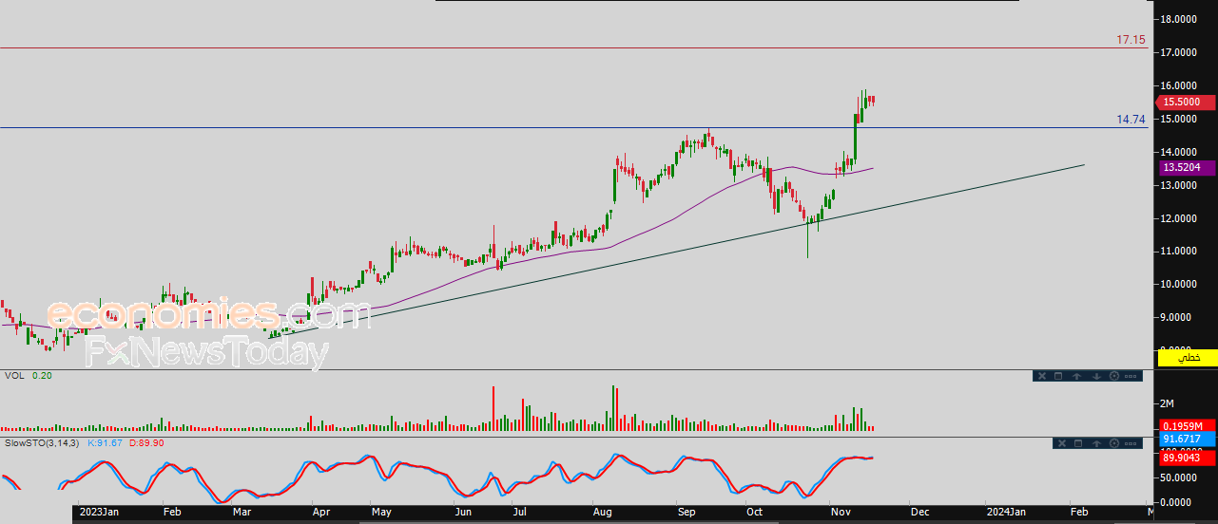Click the 89.9043 stochastic D tag
The height and width of the screenshot is (524, 1218).
[x=1188, y=458]
